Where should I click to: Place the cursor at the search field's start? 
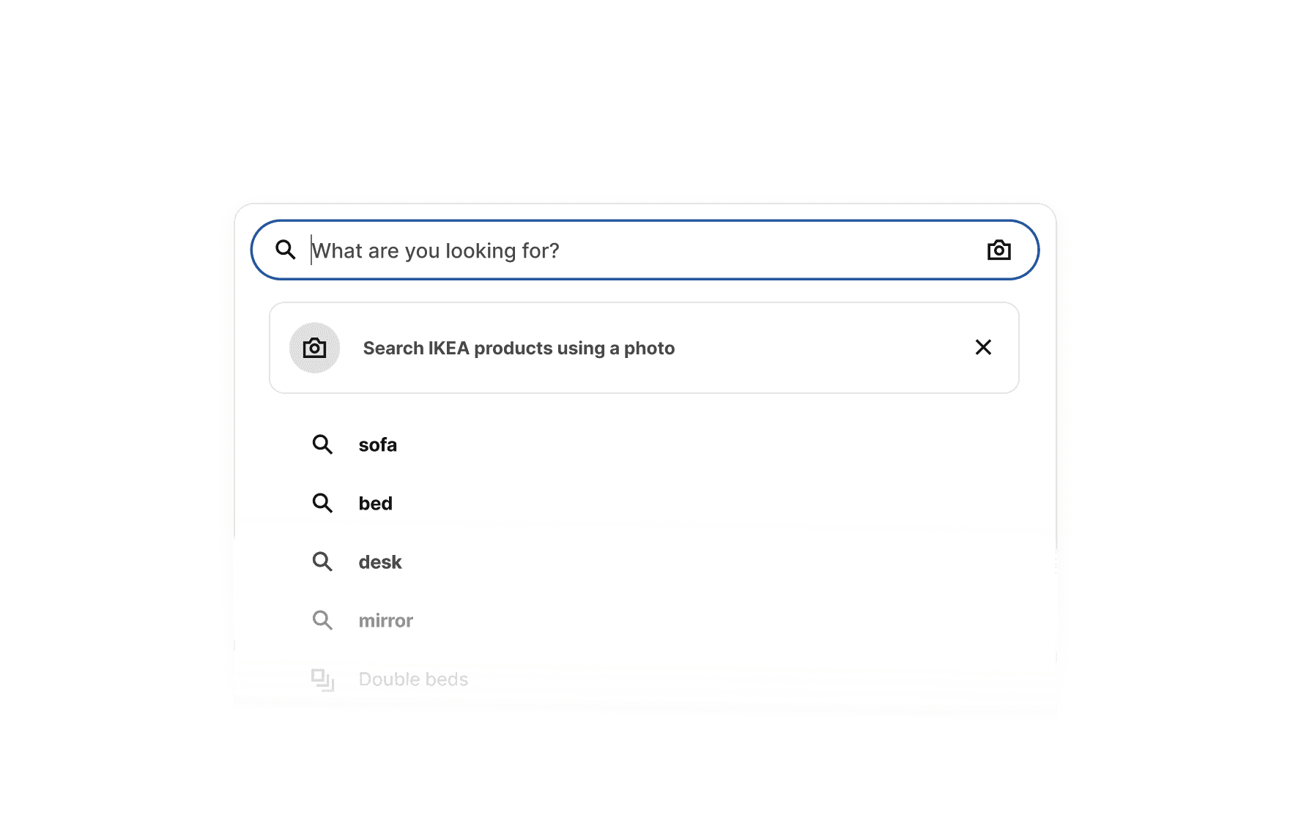[x=313, y=250]
